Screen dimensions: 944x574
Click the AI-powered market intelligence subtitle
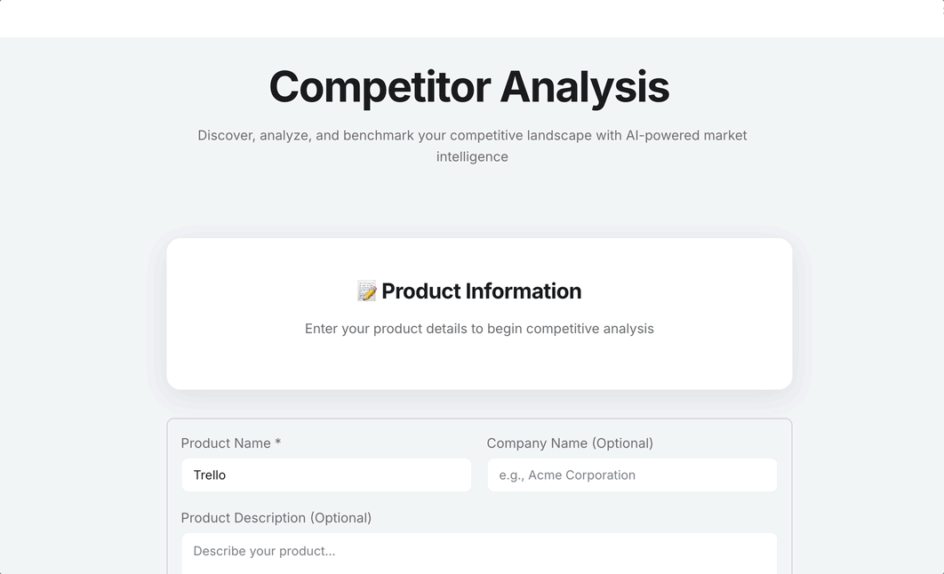(x=472, y=146)
